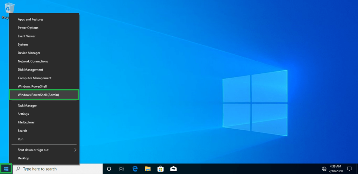Choose the System menu entry
Image resolution: width=358 pixels, height=174 pixels.
pyautogui.click(x=44, y=44)
